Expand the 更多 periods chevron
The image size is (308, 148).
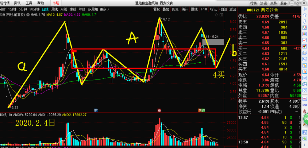pos(108,9)
